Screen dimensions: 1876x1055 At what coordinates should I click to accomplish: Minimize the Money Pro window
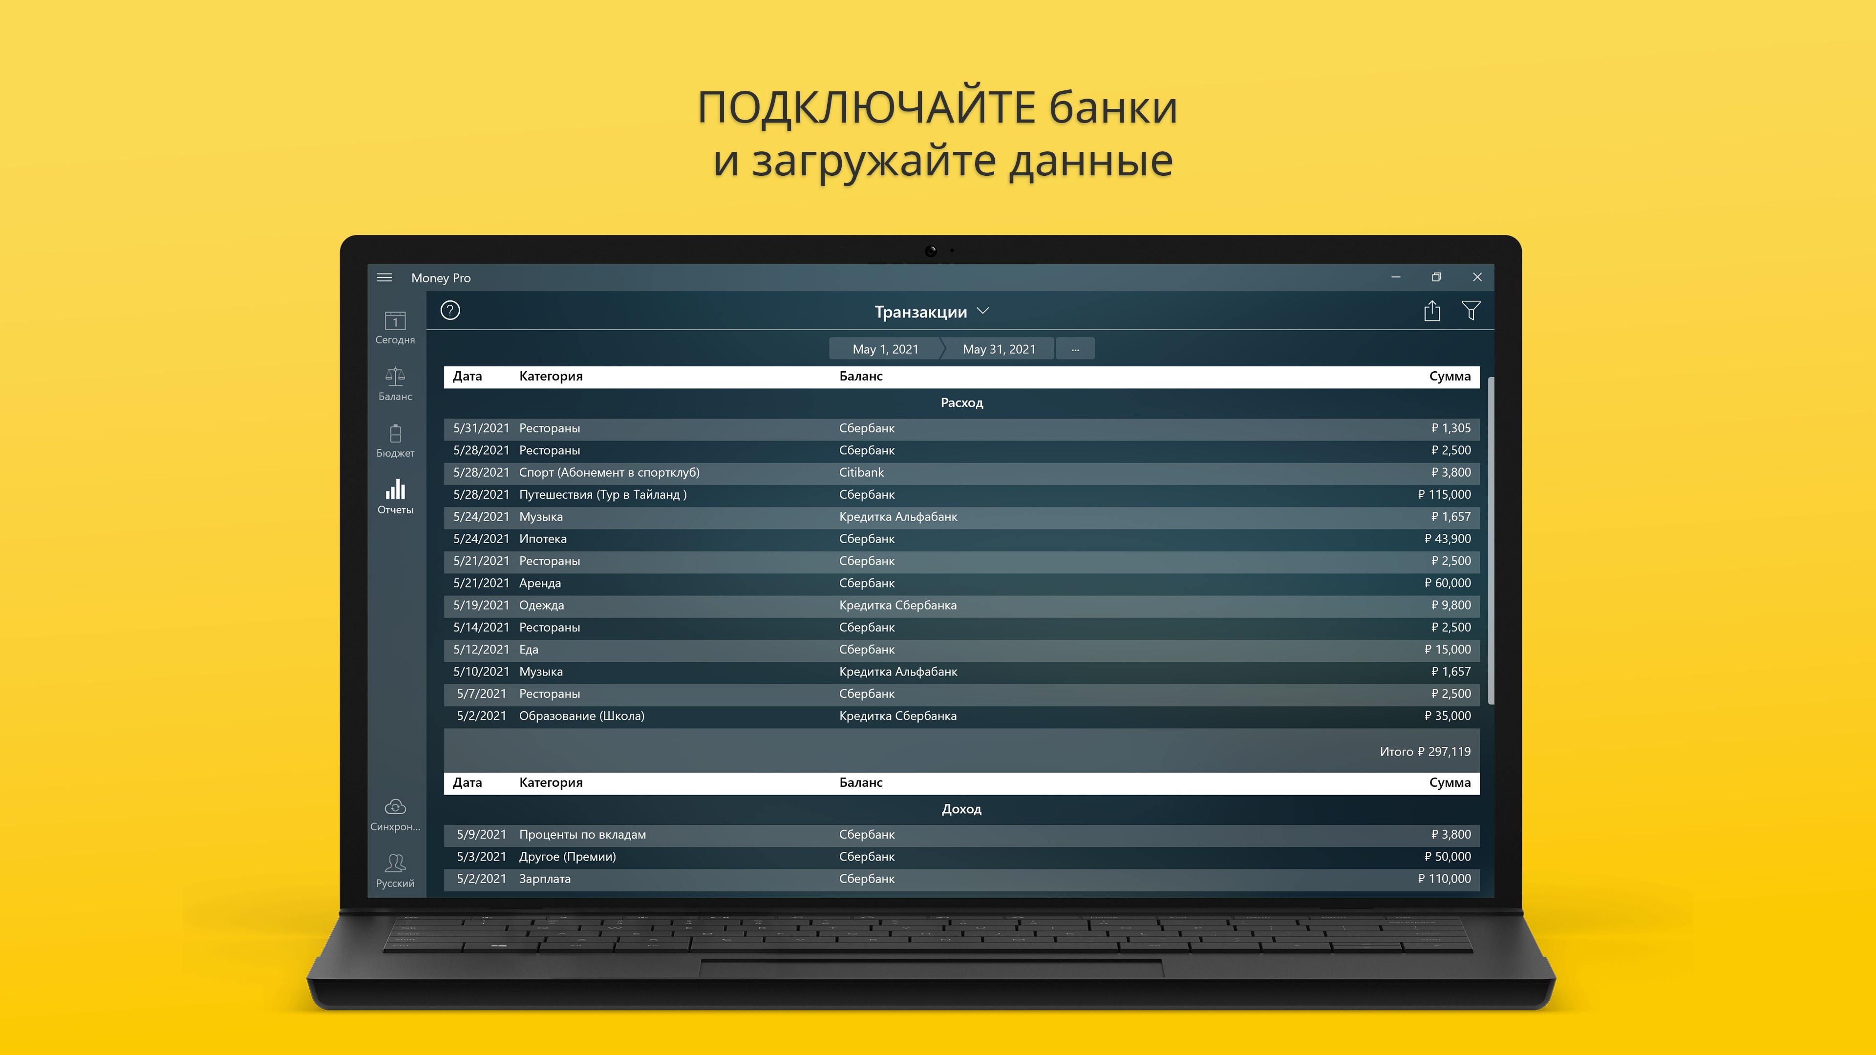1395,277
